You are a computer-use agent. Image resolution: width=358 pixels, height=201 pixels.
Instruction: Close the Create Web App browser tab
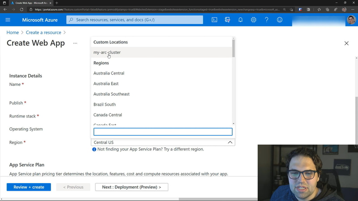51,3
